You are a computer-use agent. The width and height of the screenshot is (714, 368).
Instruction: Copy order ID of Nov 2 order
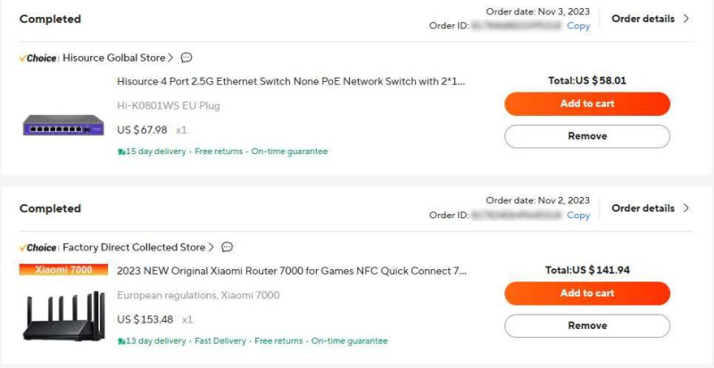click(578, 215)
